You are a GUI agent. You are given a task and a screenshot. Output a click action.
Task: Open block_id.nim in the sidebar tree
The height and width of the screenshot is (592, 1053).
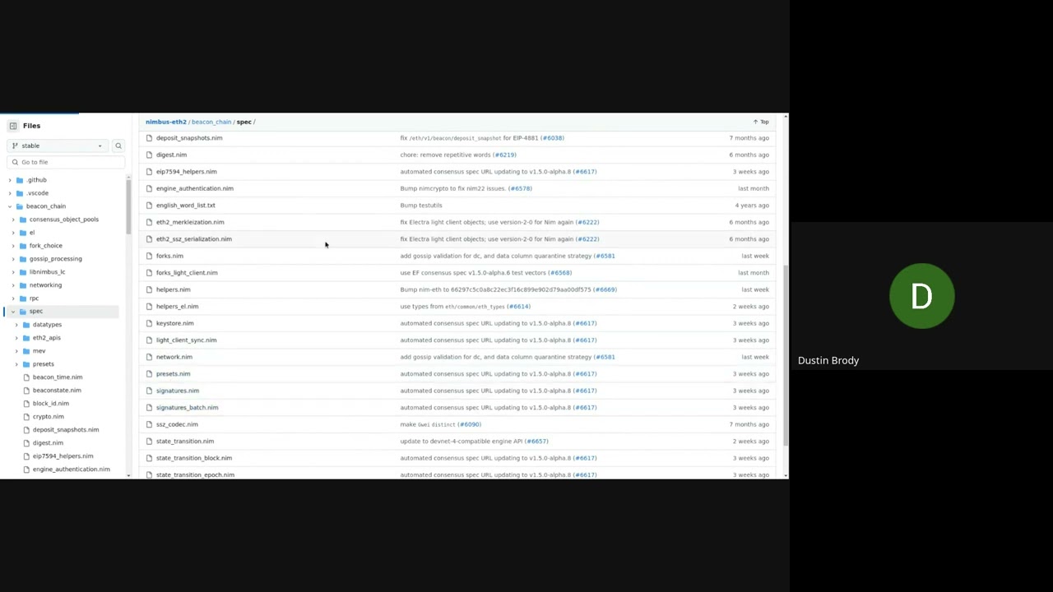pyautogui.click(x=51, y=404)
